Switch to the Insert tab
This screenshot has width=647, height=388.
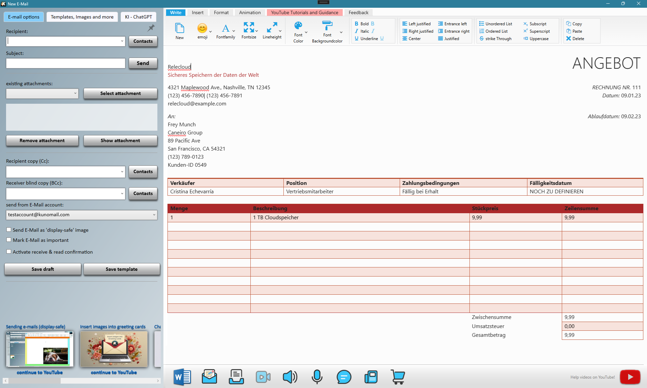[197, 12]
